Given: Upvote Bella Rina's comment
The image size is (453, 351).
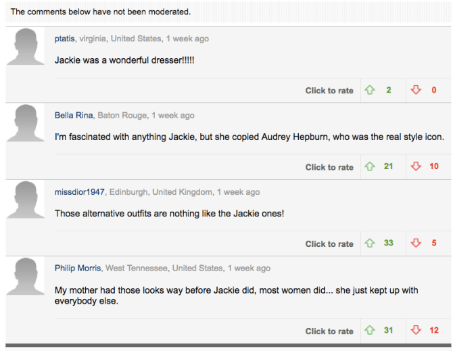Looking at the screenshot, I should [370, 167].
